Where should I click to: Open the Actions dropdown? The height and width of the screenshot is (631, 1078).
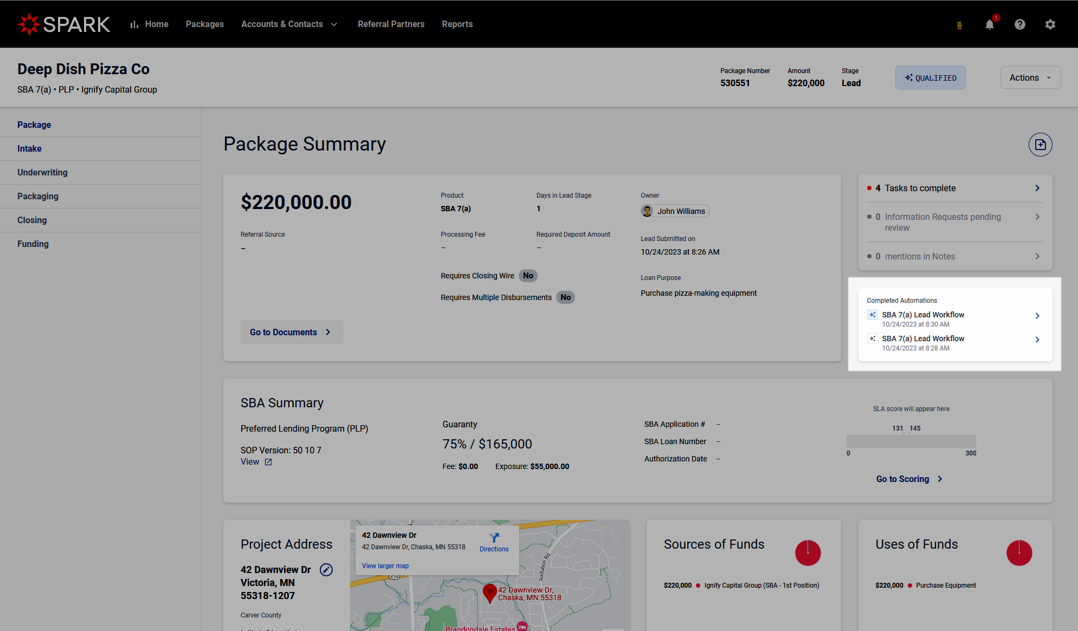(x=1030, y=77)
